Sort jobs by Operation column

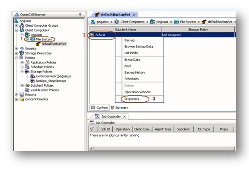123,129
